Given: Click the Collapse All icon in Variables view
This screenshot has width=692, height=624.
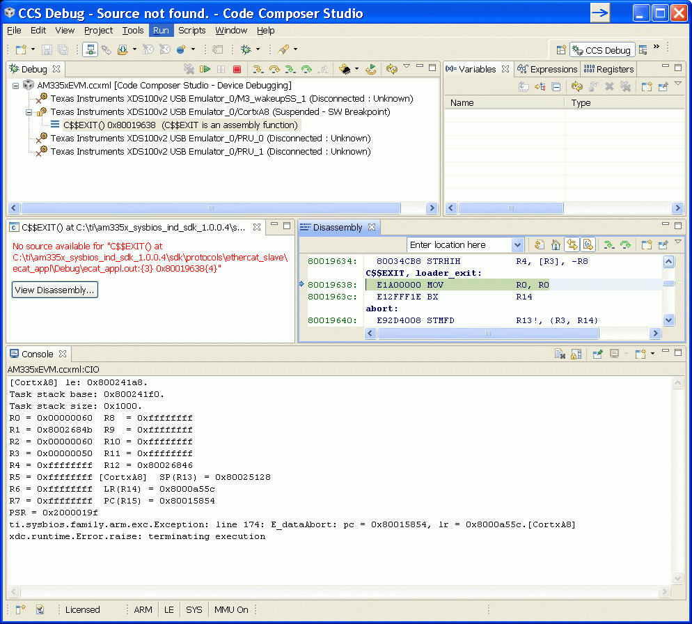Looking at the screenshot, I should 556,86.
